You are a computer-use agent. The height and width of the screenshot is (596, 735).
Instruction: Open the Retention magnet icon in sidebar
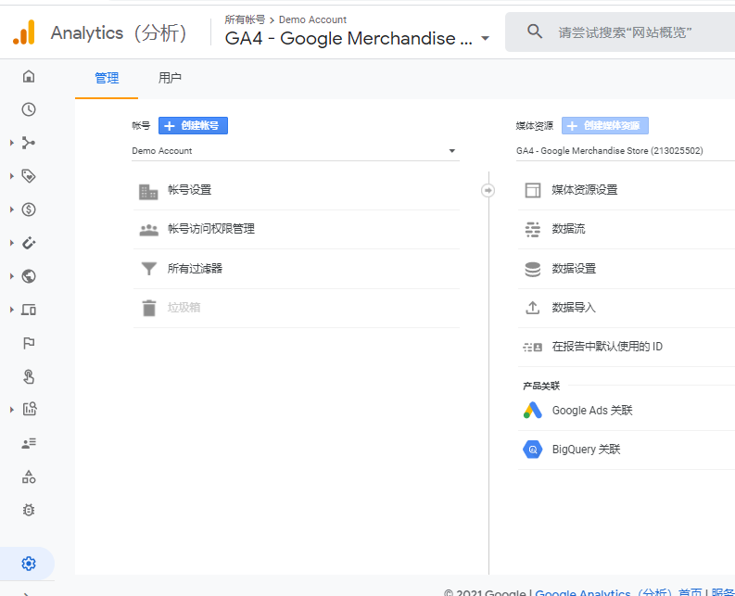tap(29, 243)
